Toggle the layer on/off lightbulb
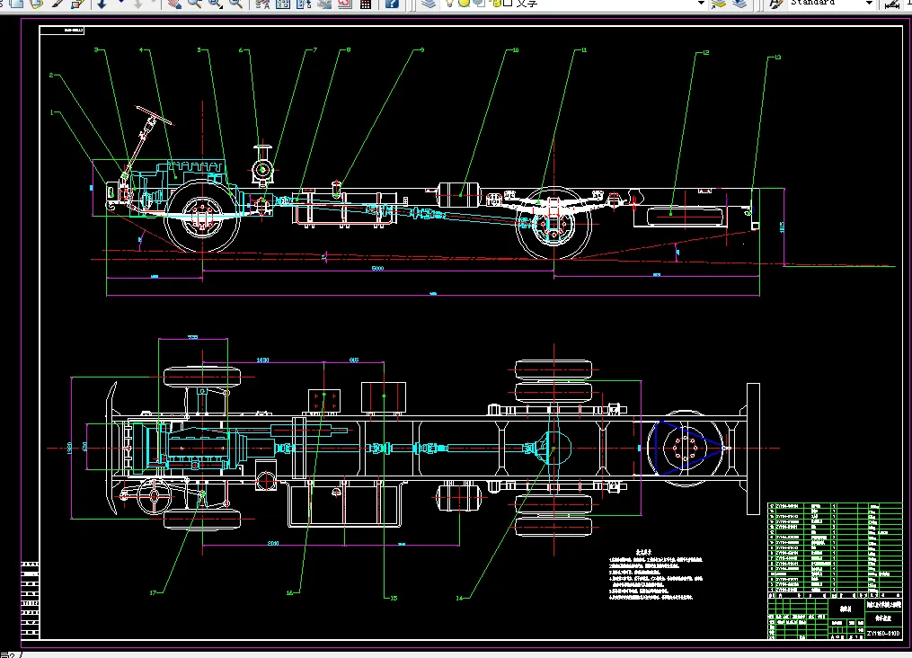Screen dimensions: 912x658 click(449, 3)
